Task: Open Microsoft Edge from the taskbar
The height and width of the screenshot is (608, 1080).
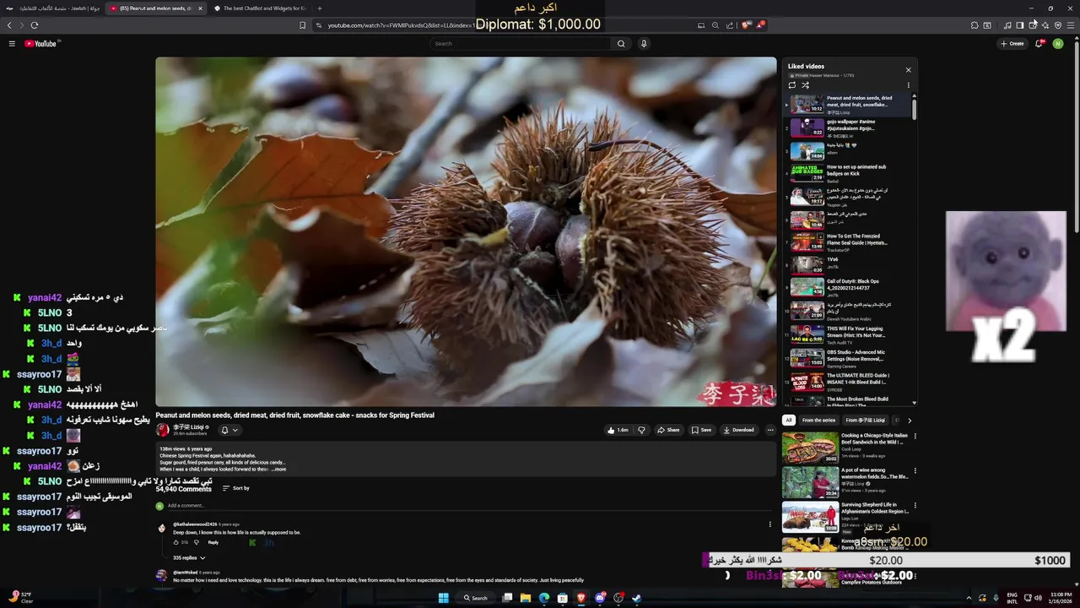Action: (x=543, y=598)
